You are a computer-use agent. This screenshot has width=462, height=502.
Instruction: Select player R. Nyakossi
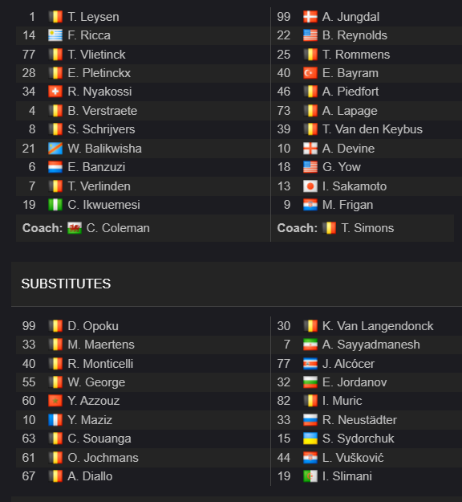[x=99, y=92]
